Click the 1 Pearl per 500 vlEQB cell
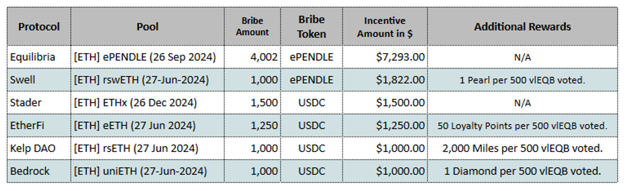 click(522, 80)
